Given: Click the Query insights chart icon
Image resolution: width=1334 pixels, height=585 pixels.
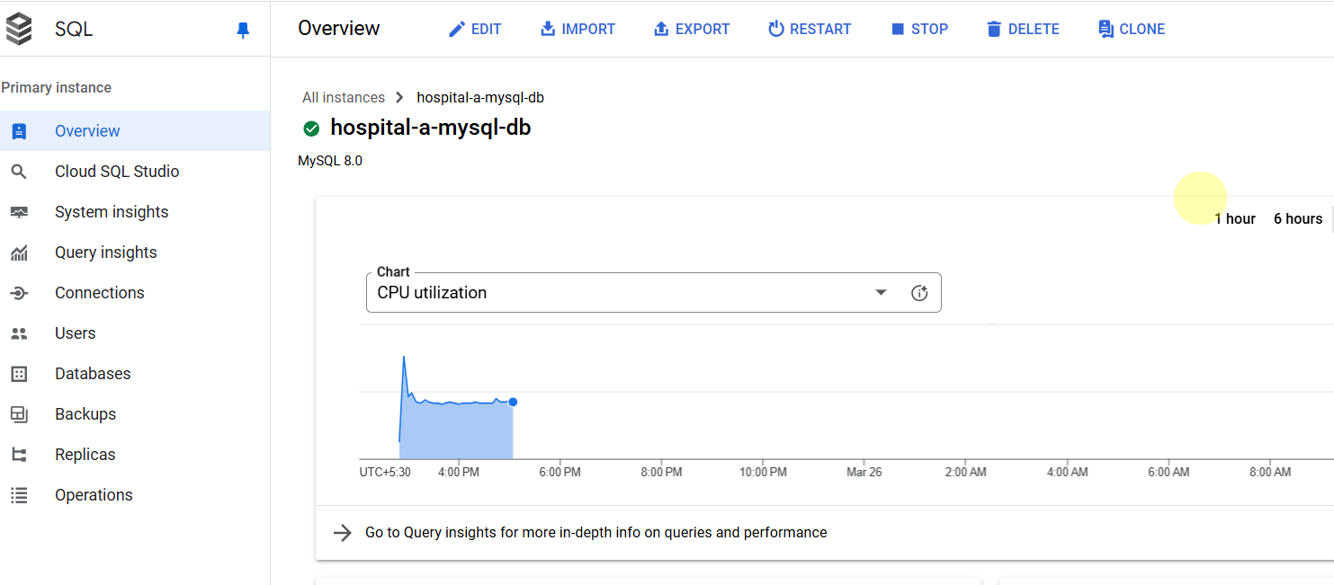Looking at the screenshot, I should [x=19, y=253].
